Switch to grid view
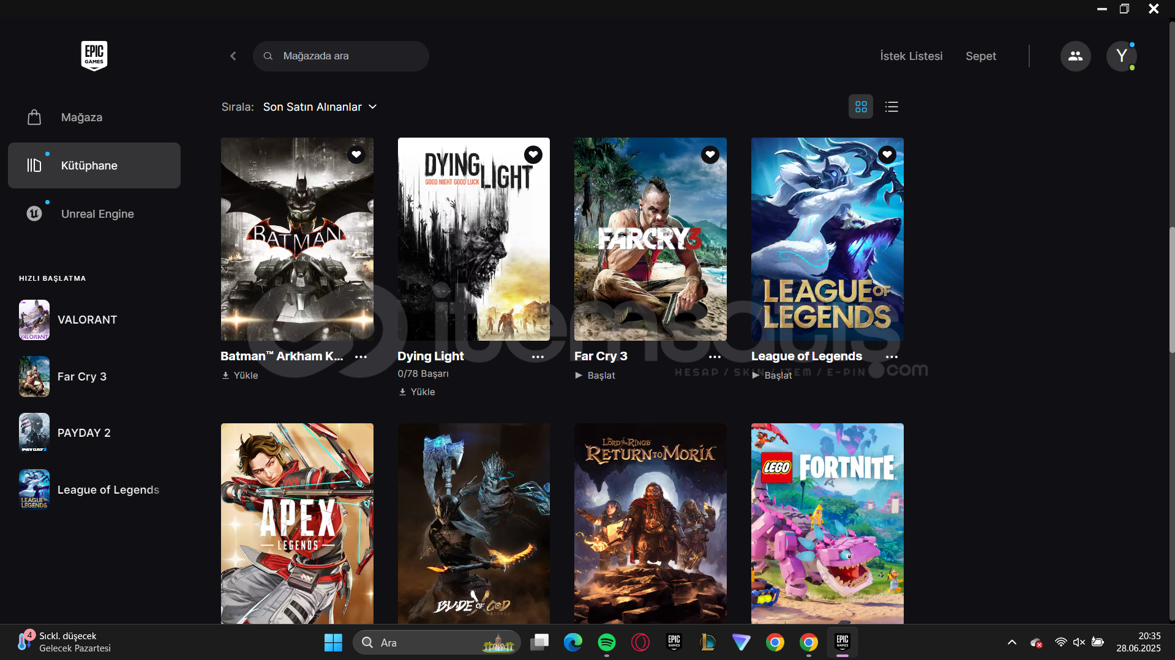 pos(861,107)
